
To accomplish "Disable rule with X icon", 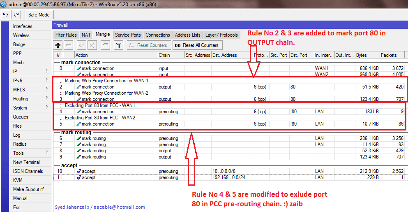I will 92,45.
